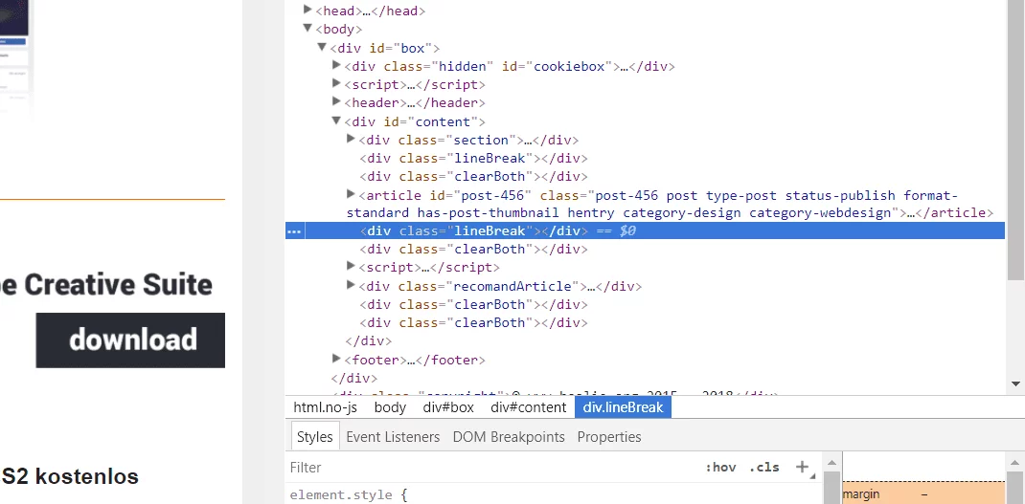Screen dimensions: 1025x504
Task: Select div#content in the breadcrumb
Action: tap(528, 407)
